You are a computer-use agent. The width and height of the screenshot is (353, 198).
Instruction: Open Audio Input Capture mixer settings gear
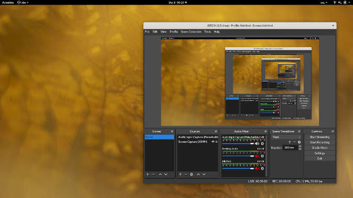[263, 143]
